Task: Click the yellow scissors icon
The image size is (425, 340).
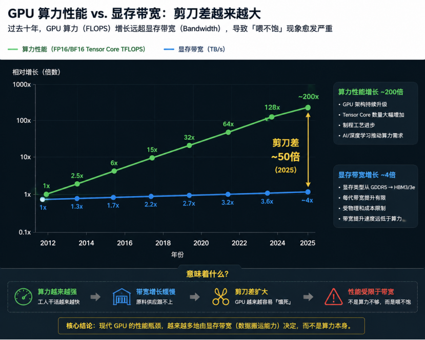Action: pyautogui.click(x=220, y=296)
